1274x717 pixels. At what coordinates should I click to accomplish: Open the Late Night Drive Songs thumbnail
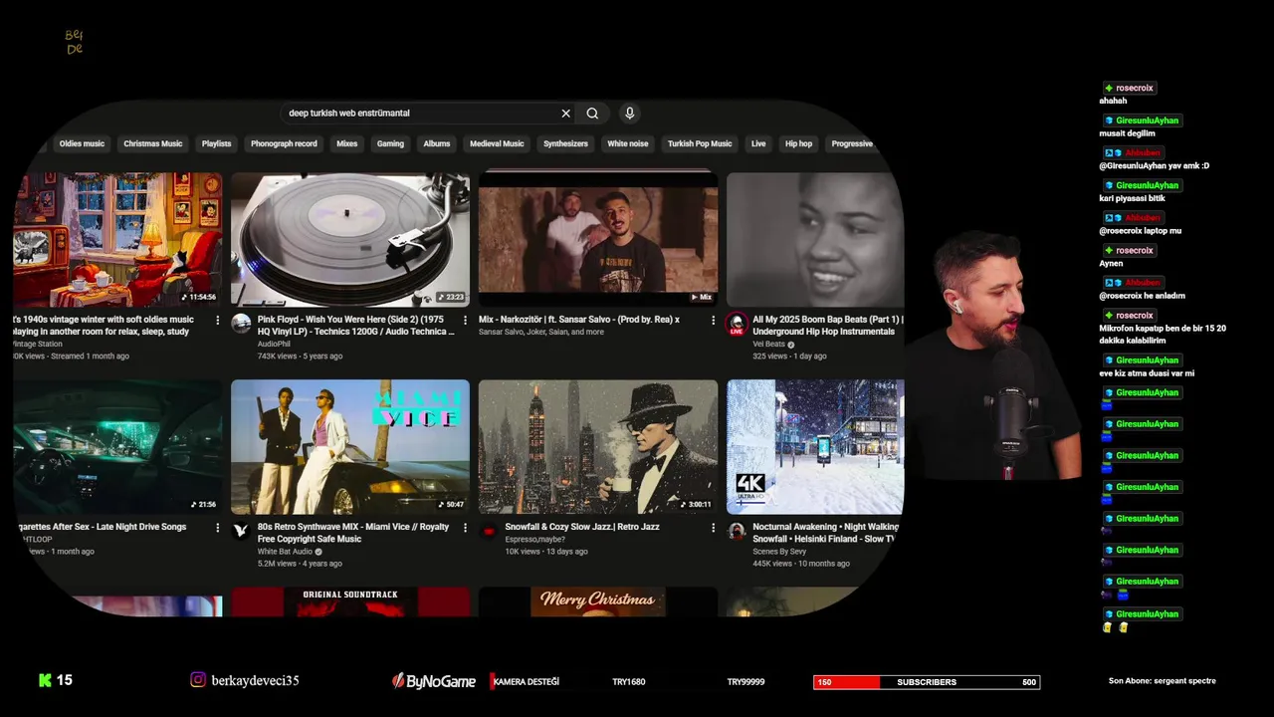coord(117,446)
